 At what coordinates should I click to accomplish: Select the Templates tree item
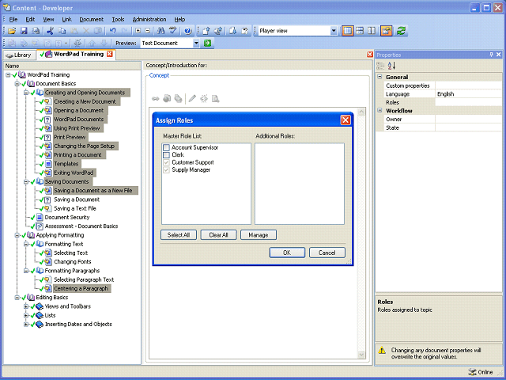tap(66, 164)
